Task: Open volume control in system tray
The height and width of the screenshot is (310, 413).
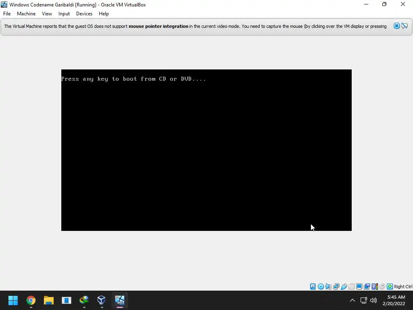Action: point(373,300)
